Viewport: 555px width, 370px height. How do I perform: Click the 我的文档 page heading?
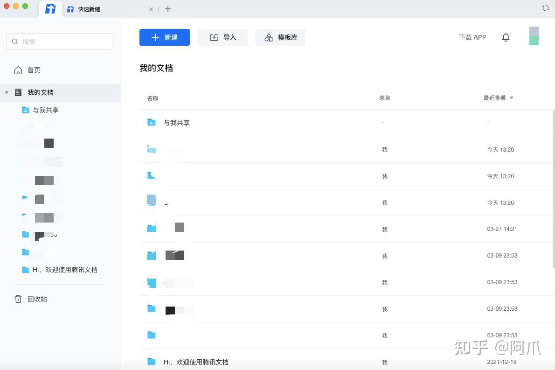(x=156, y=68)
